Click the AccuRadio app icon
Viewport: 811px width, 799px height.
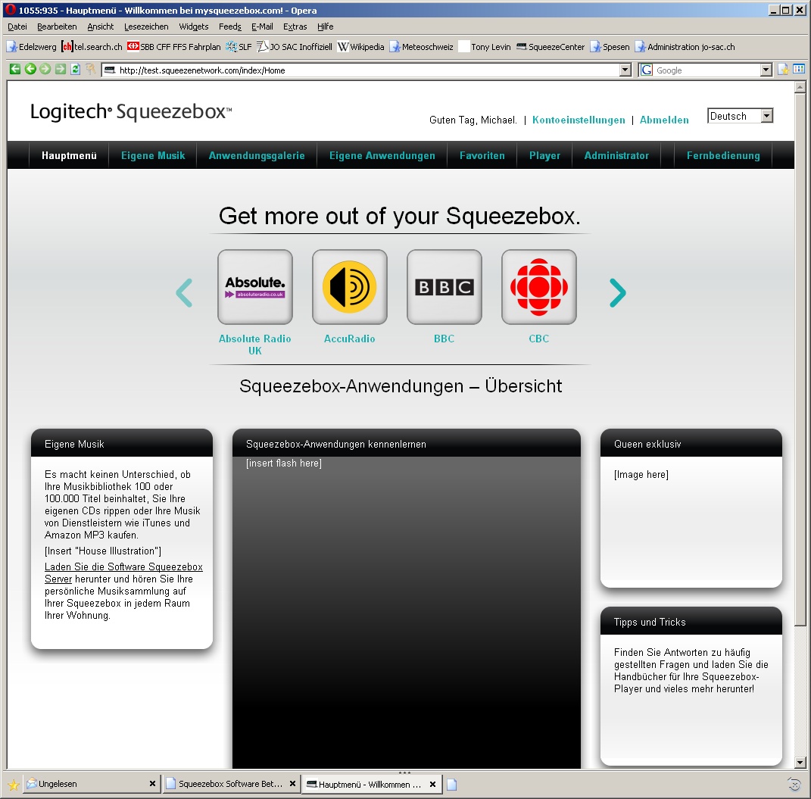349,287
